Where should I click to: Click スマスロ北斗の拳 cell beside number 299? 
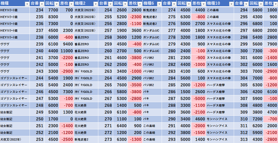point(220,44)
